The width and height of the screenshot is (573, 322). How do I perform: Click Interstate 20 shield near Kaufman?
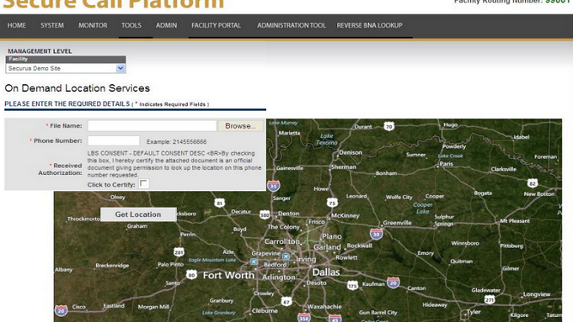click(x=394, y=282)
